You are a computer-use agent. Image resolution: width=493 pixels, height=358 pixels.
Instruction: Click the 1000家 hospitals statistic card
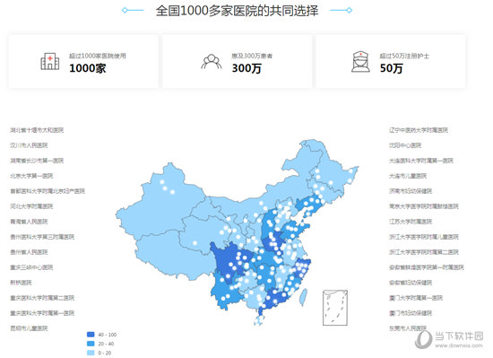pos(83,61)
